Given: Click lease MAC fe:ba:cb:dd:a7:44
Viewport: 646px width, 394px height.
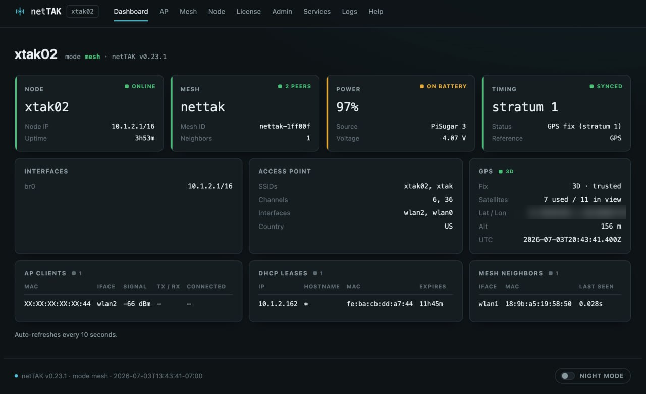Looking at the screenshot, I should tap(380, 304).
